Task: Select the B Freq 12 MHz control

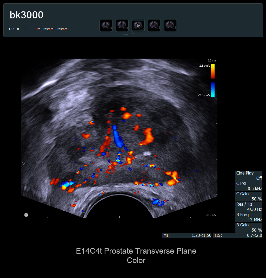Action: (x=249, y=217)
